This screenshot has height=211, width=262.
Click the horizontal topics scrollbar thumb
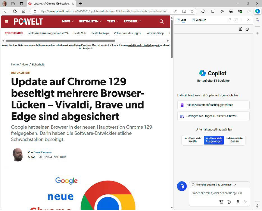point(60,40)
